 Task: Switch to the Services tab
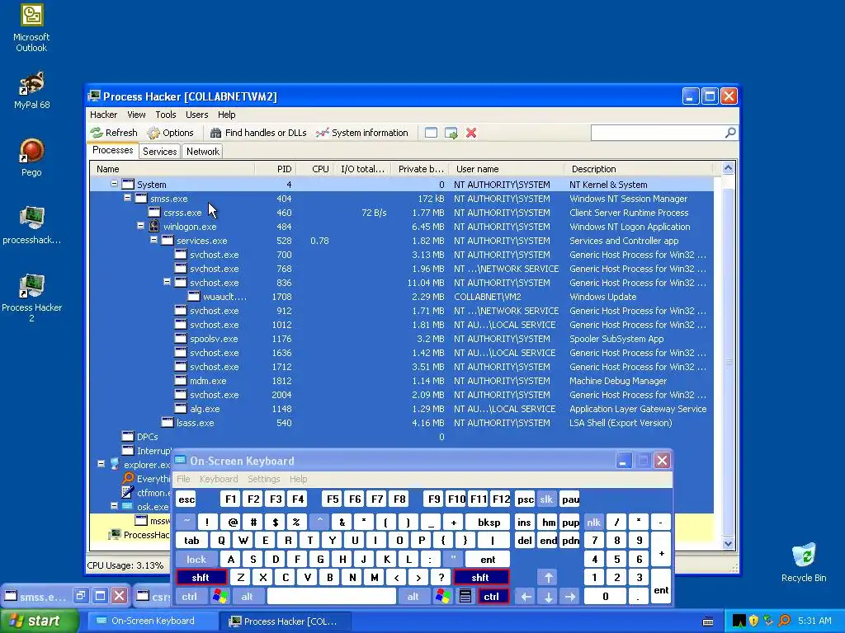coord(159,152)
